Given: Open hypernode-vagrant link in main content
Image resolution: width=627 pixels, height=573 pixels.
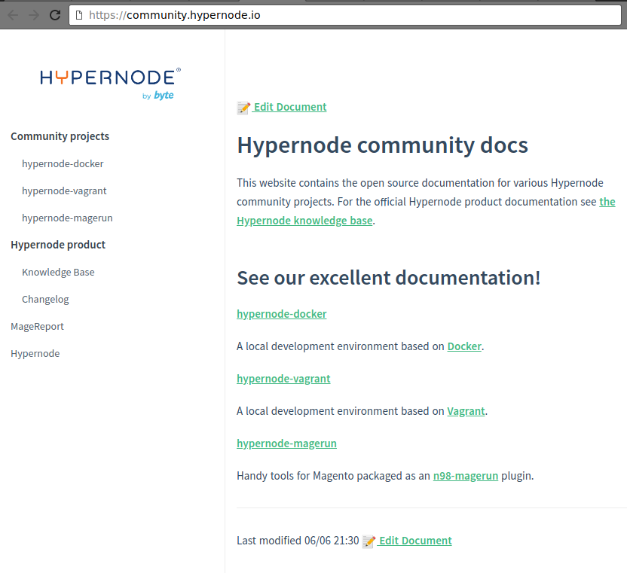Looking at the screenshot, I should coord(283,379).
